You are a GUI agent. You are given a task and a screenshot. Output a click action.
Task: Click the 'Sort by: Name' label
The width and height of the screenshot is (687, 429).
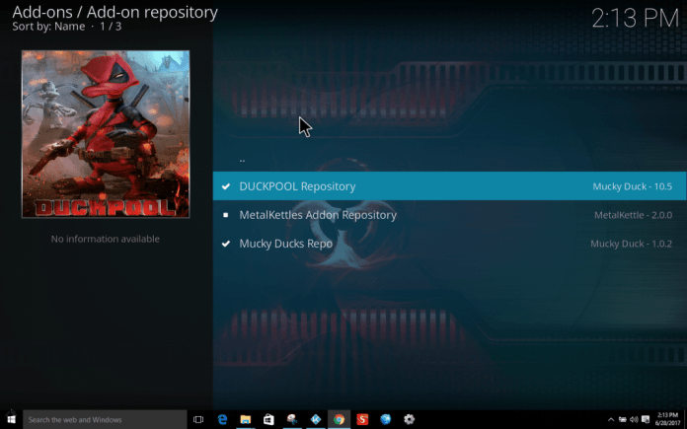tap(48, 27)
